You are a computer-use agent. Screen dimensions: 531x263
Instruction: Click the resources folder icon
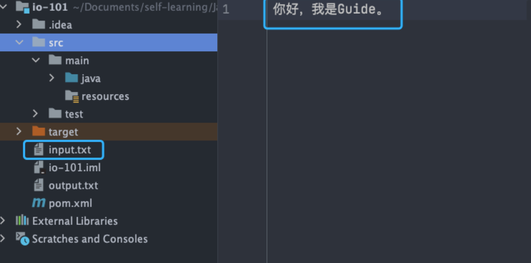point(71,96)
